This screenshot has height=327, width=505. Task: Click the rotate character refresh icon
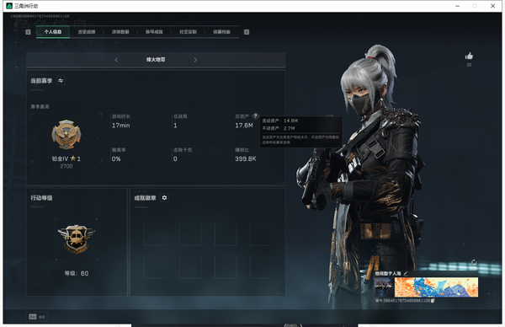click(474, 262)
